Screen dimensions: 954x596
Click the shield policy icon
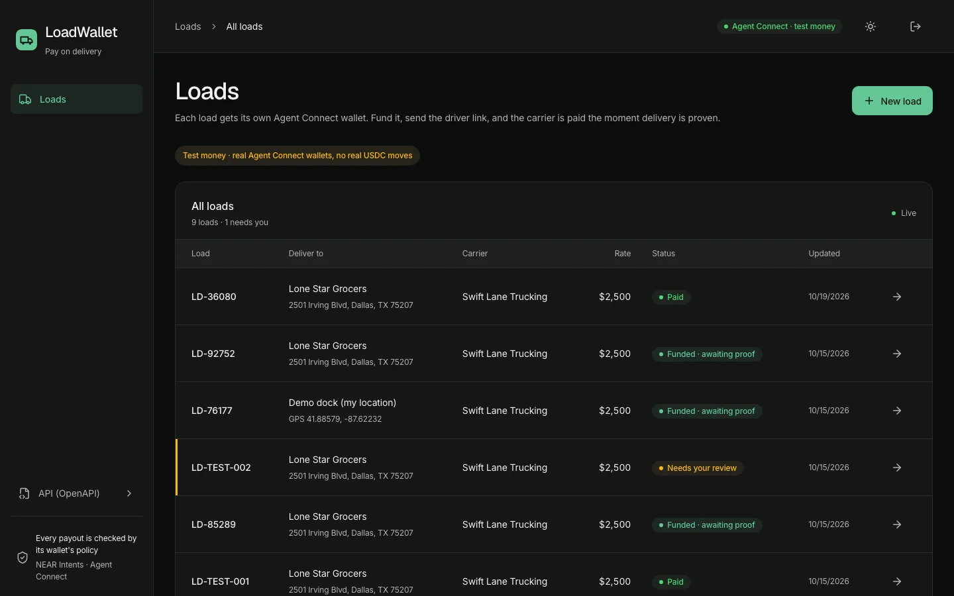[x=23, y=558]
